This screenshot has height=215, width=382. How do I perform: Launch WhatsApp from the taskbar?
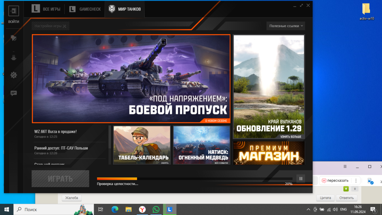pos(156,209)
